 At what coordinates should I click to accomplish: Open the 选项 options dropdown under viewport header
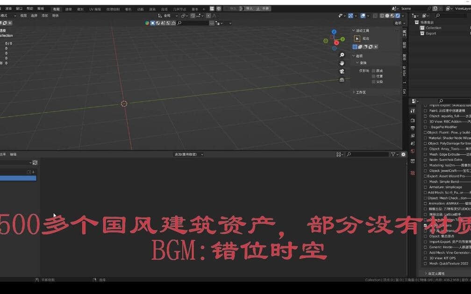coord(400,23)
